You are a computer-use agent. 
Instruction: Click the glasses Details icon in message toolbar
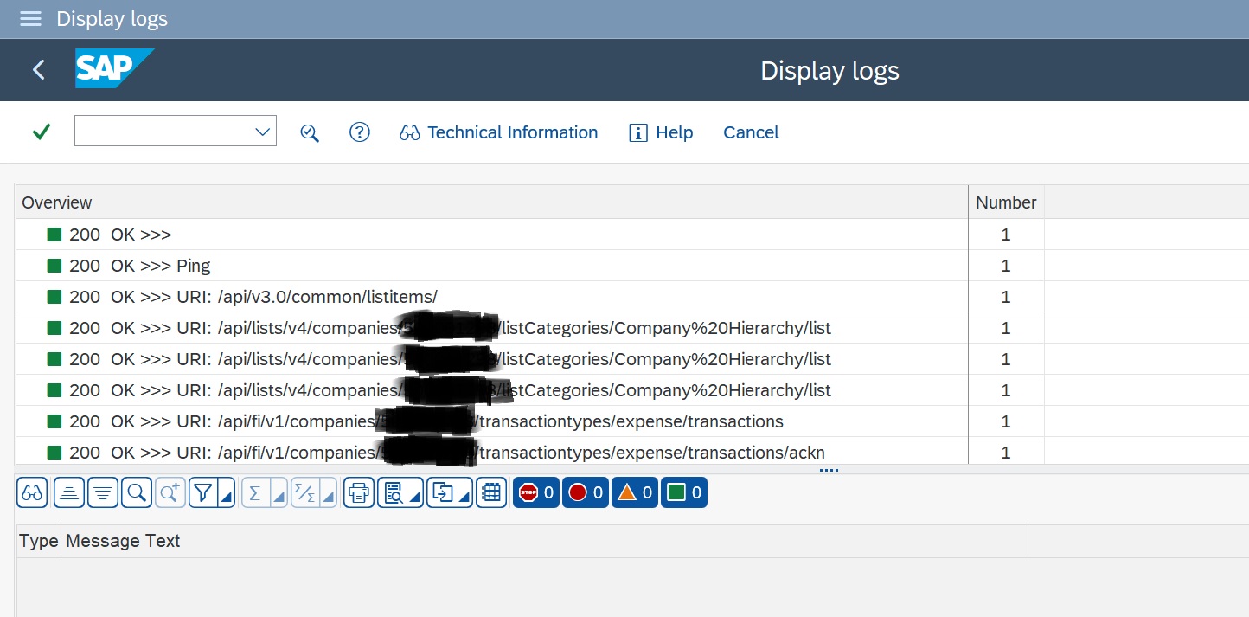(x=33, y=493)
